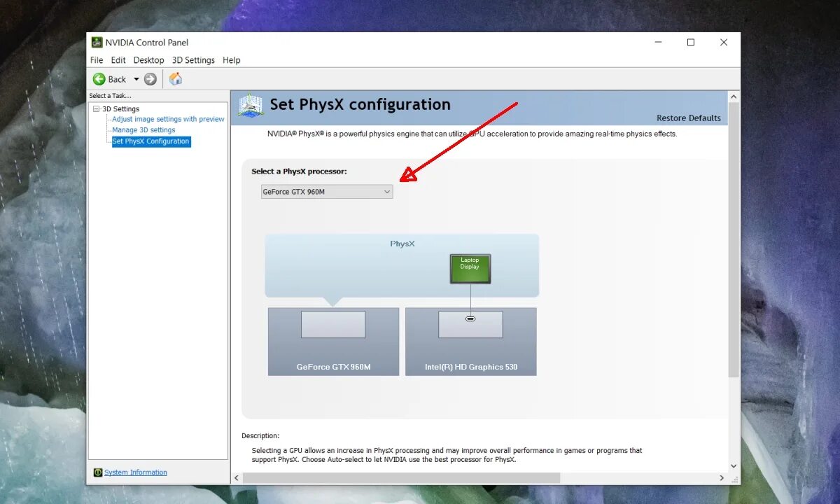The image size is (840, 504).
Task: Click the horizontal scrollbar left arrow
Action: [237, 478]
